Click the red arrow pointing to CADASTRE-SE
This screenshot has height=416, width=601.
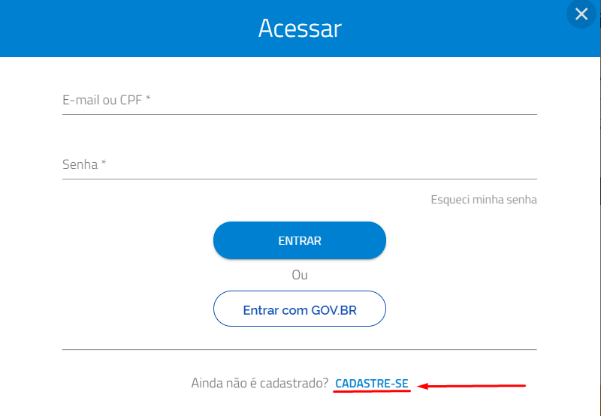(471, 386)
